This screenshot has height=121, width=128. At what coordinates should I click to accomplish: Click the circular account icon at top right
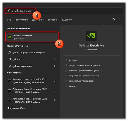pos(114,19)
